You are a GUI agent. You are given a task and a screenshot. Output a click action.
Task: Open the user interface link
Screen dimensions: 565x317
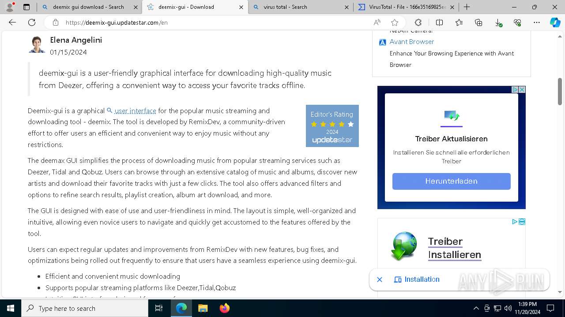coord(135,111)
